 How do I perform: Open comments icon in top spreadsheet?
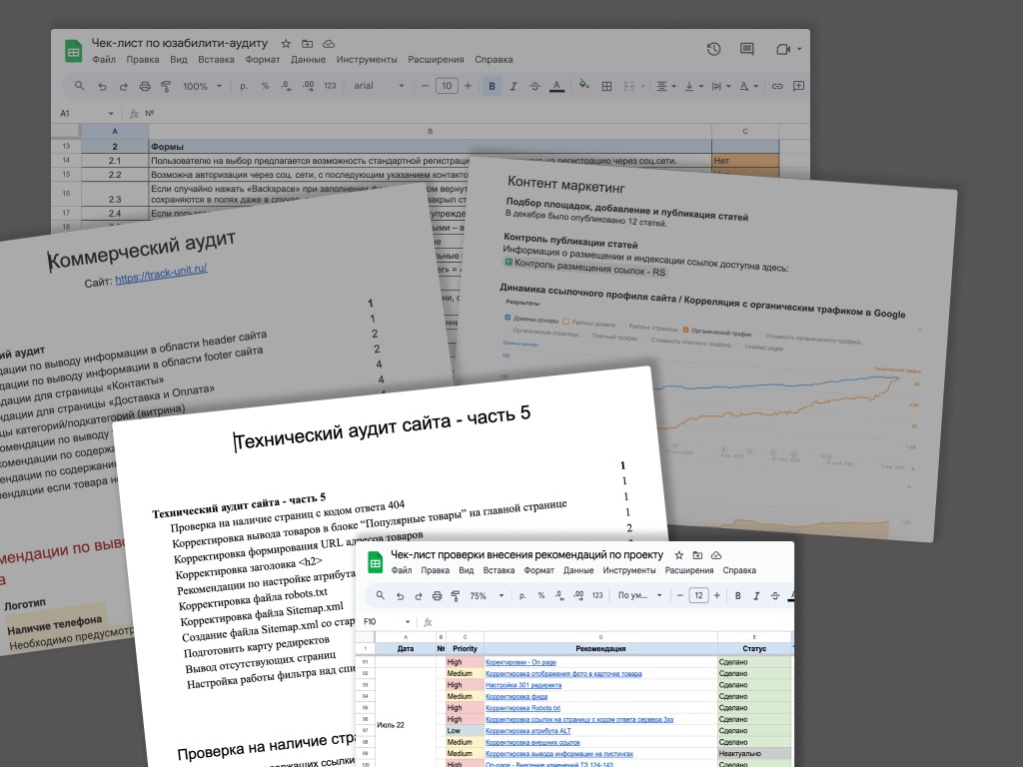(746, 49)
